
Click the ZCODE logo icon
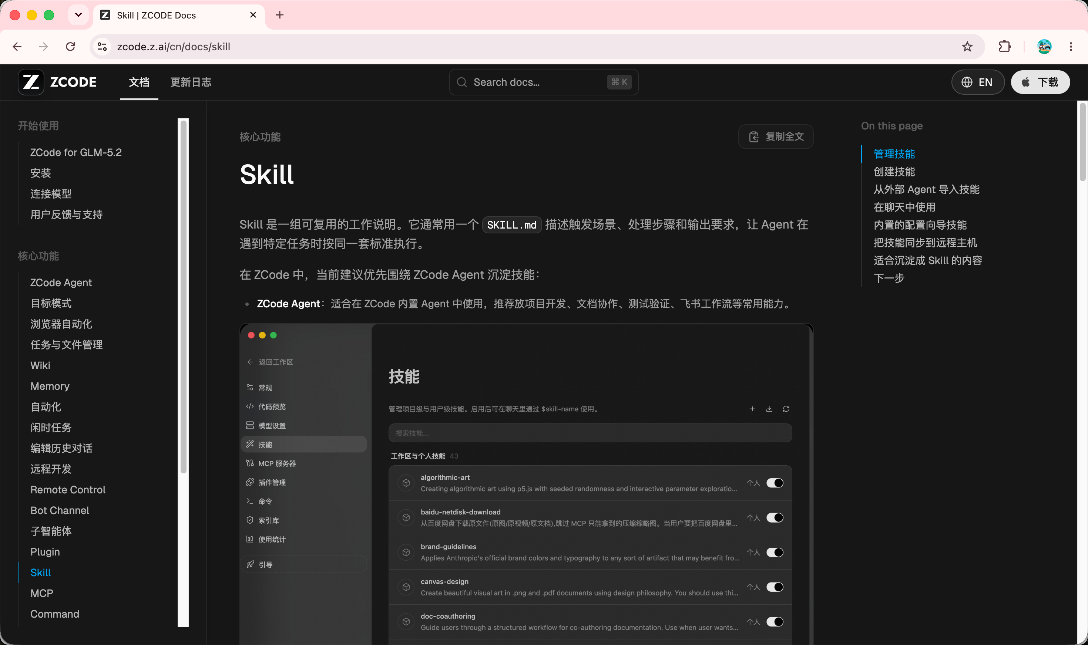click(x=31, y=82)
